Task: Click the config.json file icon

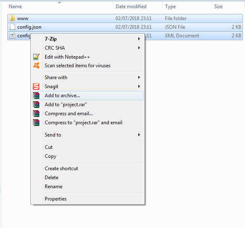Action: (x=12, y=27)
